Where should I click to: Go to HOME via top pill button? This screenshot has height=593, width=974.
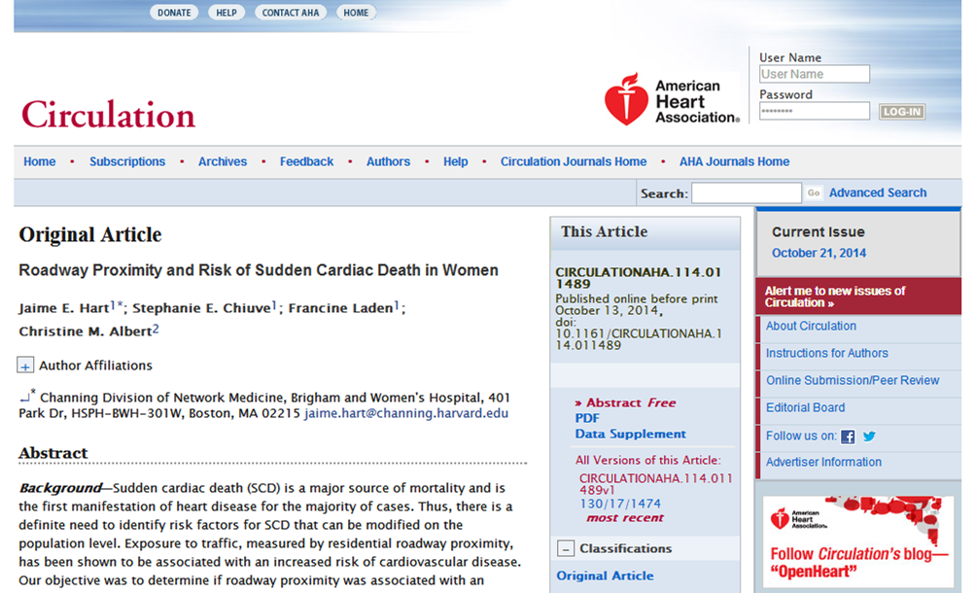(x=356, y=13)
